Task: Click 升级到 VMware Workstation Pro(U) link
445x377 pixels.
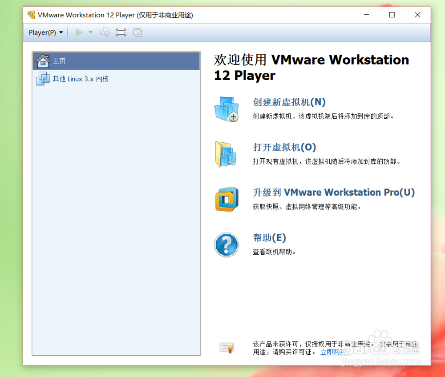Action: point(334,193)
